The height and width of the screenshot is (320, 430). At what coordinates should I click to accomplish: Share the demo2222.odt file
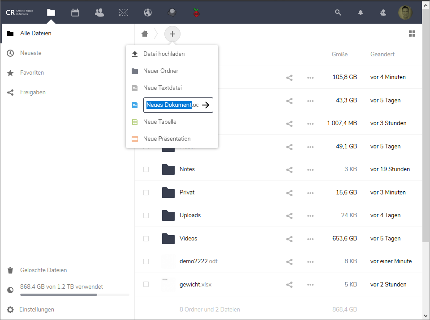pos(289,261)
